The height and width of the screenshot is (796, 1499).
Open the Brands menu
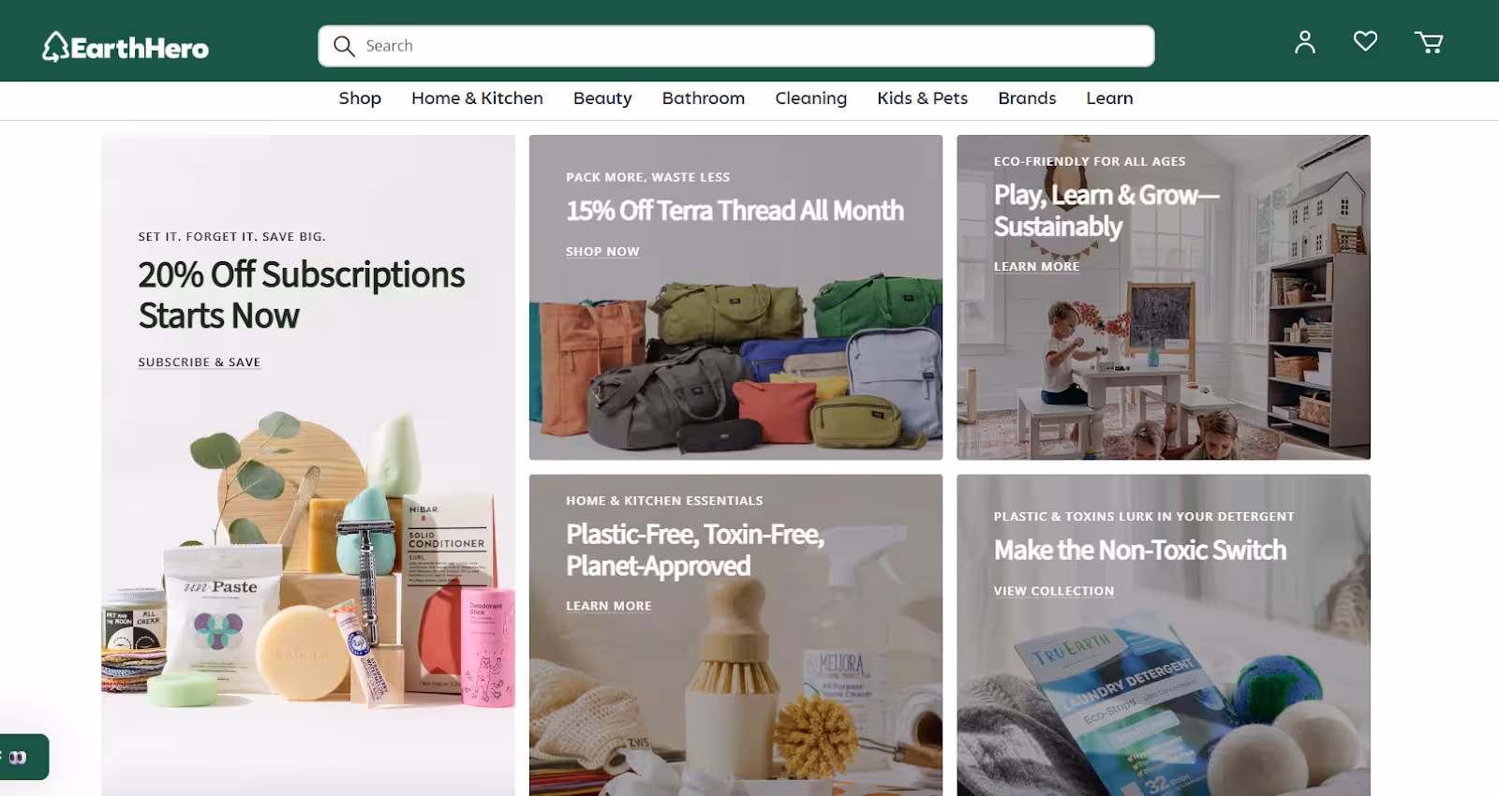(1027, 98)
